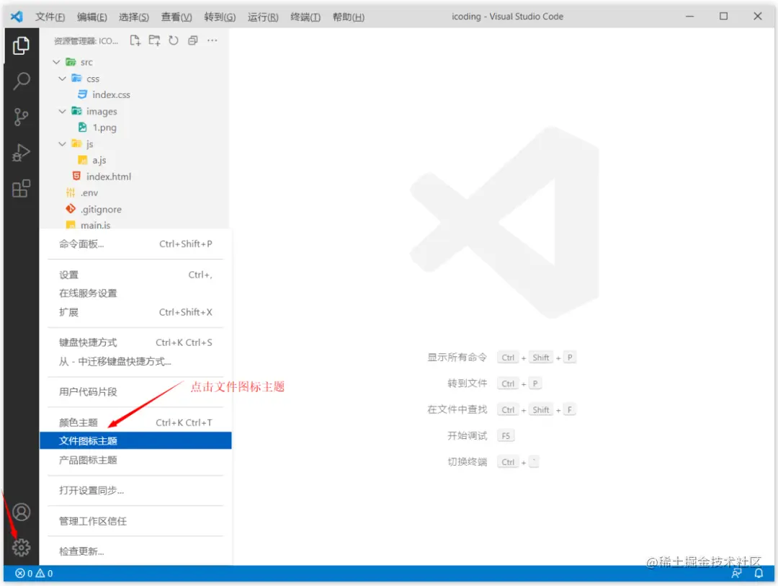Viewport: 778px width, 586px height.
Task: Open the 帮助(H) menu
Action: tap(349, 17)
